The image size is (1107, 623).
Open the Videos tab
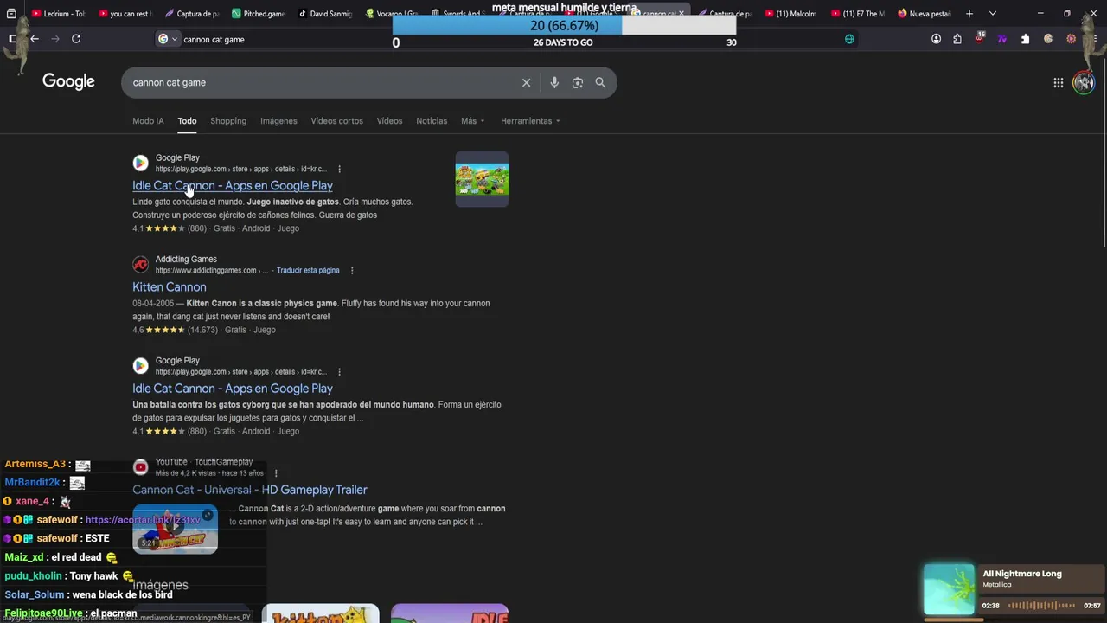tap(389, 121)
